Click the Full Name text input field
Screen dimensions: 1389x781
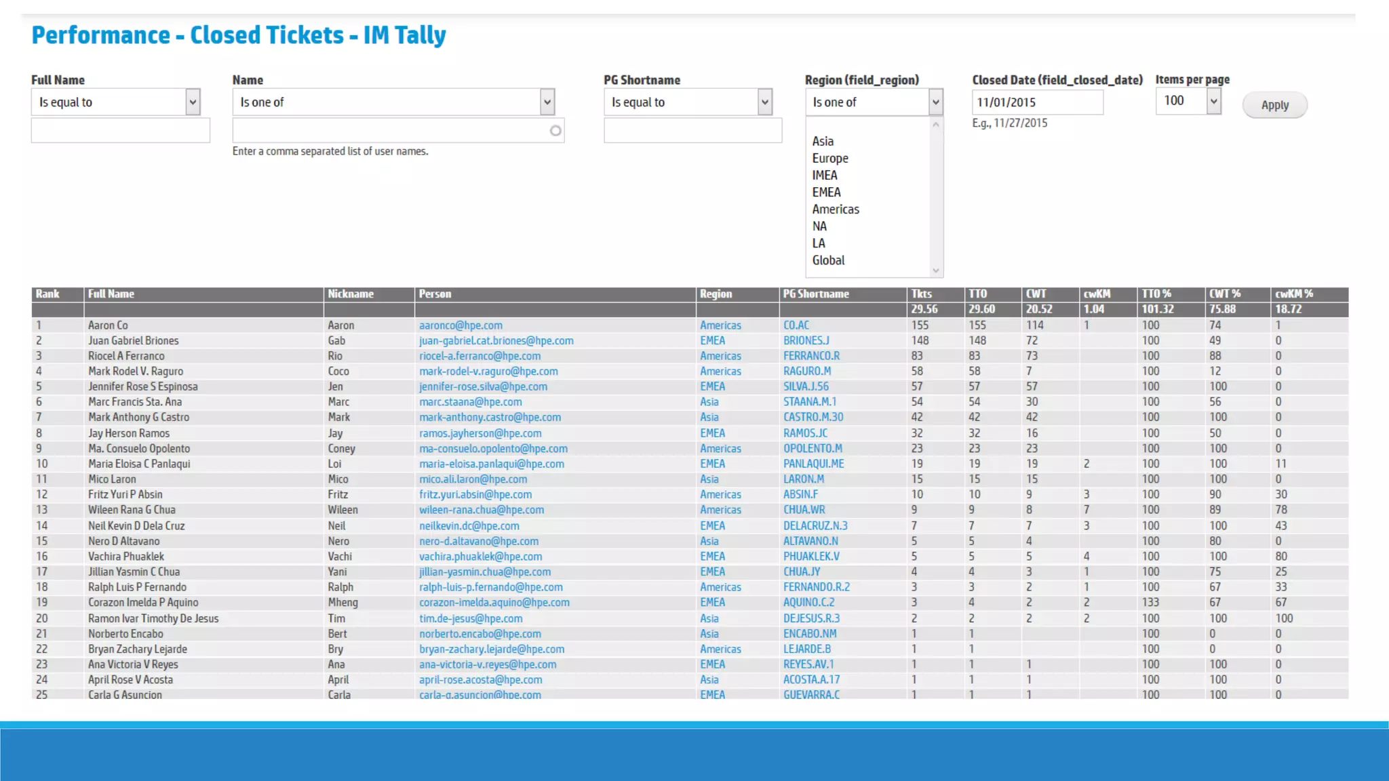120,130
